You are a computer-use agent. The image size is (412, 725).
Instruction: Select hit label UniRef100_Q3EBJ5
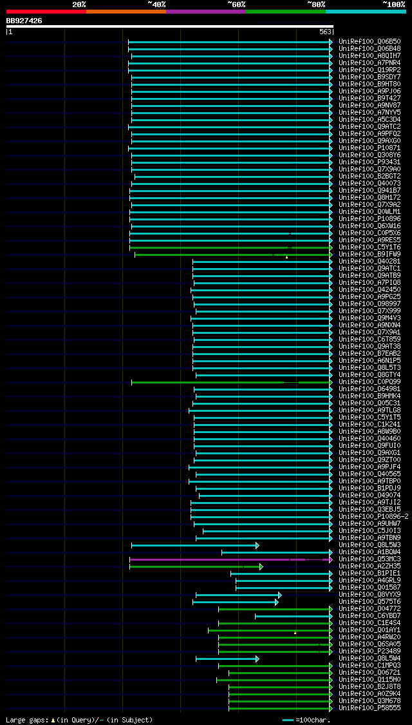(x=370, y=510)
